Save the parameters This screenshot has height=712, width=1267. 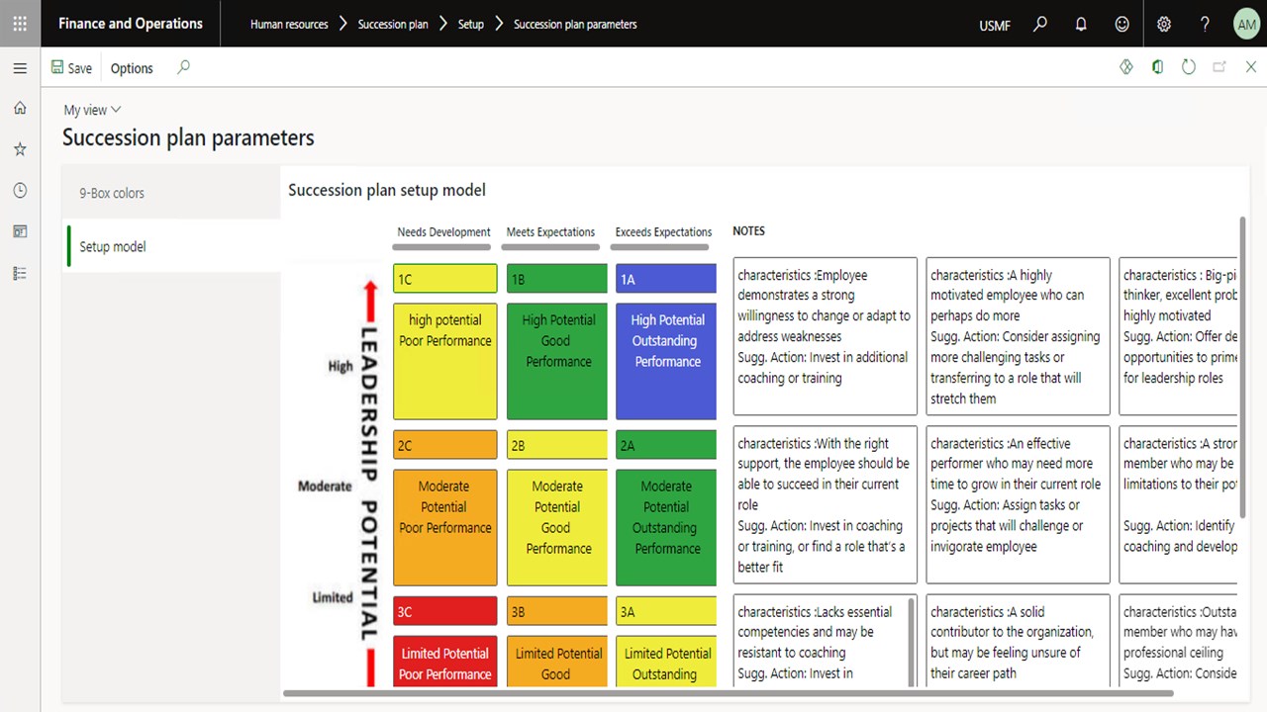point(71,68)
